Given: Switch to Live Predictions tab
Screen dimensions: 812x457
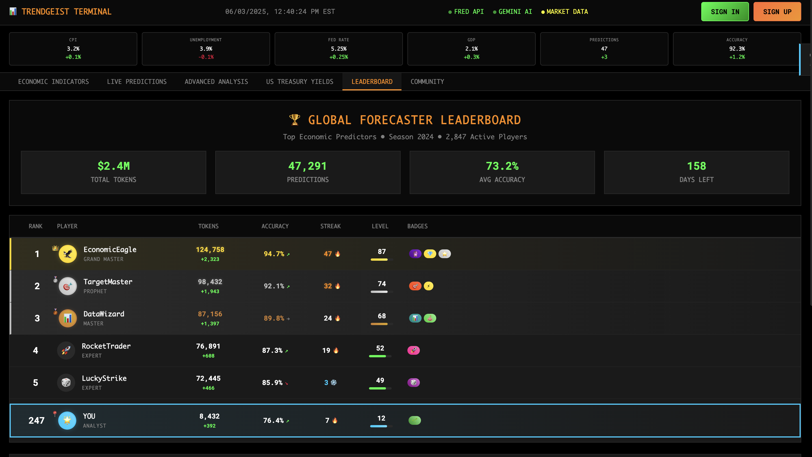Looking at the screenshot, I should tap(137, 82).
